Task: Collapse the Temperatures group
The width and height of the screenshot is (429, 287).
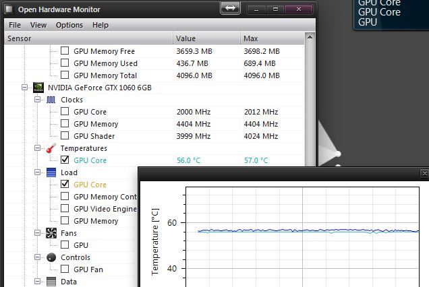Action: tap(38, 148)
